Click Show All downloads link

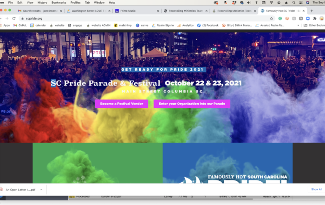(317, 190)
